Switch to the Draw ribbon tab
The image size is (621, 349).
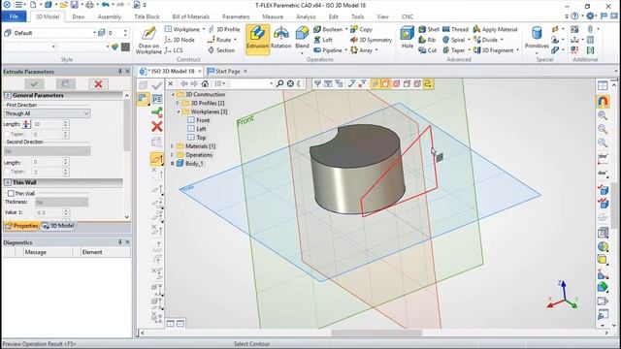(79, 16)
